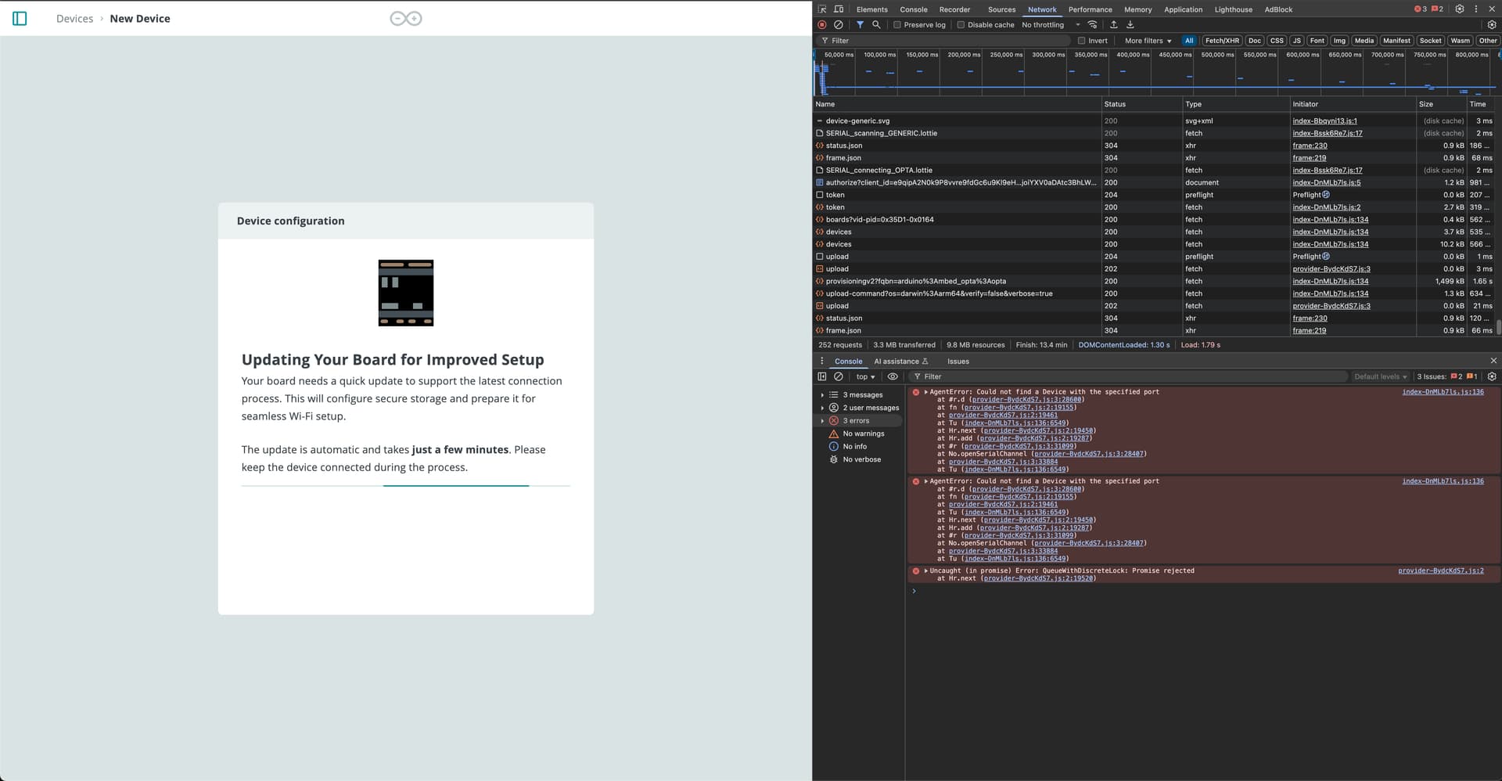Select the Inspect element tool
The width and height of the screenshot is (1502, 781).
pyautogui.click(x=821, y=9)
